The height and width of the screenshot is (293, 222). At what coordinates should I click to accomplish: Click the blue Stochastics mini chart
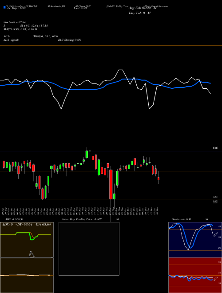click(x=195, y=240)
